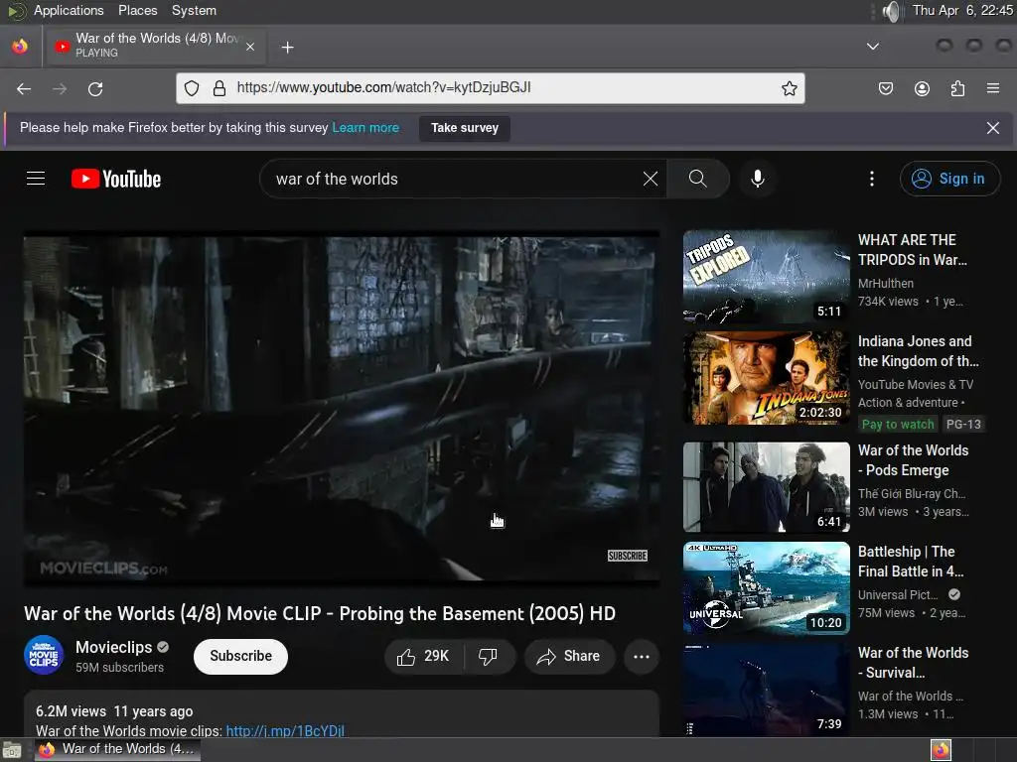Click the Sign in button
The image size is (1017, 762).
click(x=949, y=179)
